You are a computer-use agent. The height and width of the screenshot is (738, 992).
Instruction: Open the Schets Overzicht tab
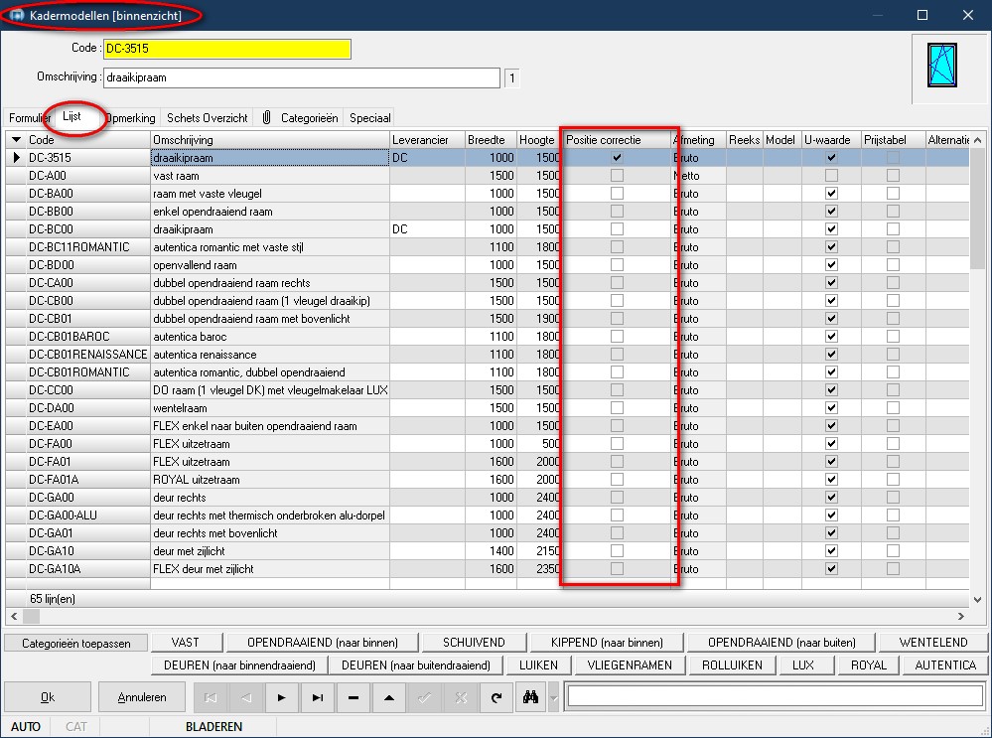pyautogui.click(x=207, y=118)
